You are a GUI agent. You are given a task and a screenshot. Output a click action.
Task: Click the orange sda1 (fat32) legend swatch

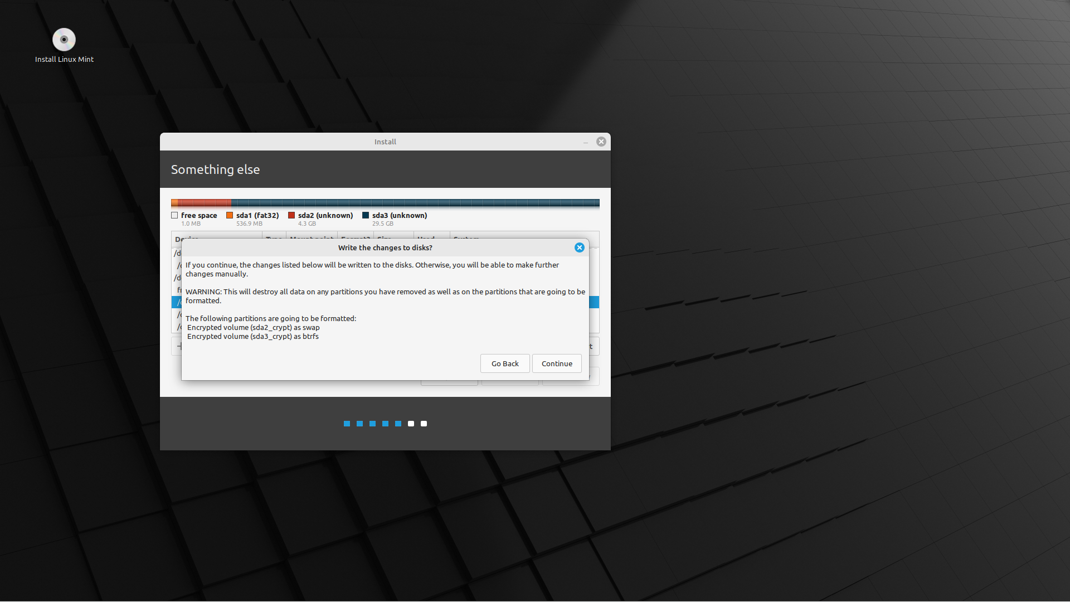[x=230, y=215]
